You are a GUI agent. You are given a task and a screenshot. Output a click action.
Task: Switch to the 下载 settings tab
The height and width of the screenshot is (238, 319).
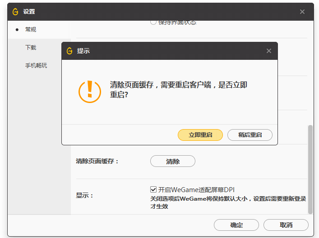31,48
